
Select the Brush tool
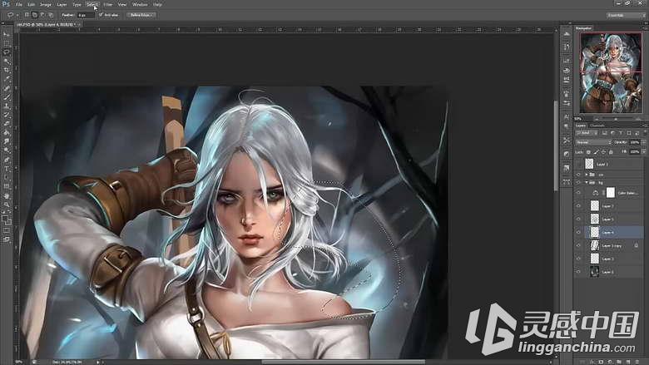click(x=6, y=97)
